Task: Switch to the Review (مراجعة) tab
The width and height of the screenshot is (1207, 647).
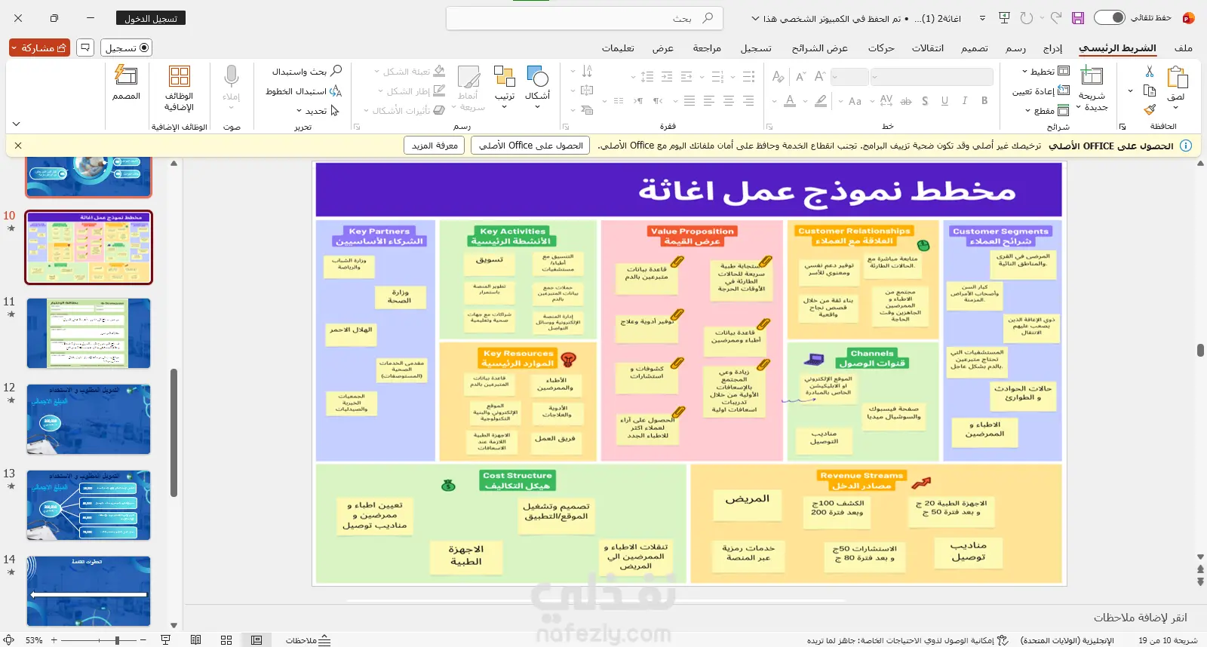Action: coord(707,48)
